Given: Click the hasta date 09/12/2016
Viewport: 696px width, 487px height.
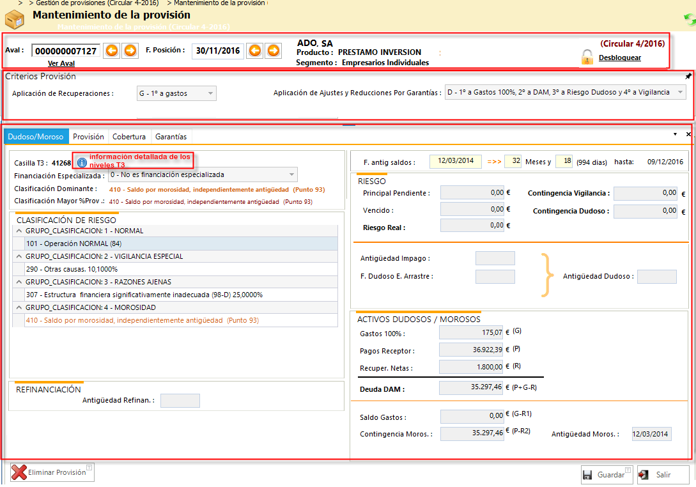Looking at the screenshot, I should (x=665, y=162).
